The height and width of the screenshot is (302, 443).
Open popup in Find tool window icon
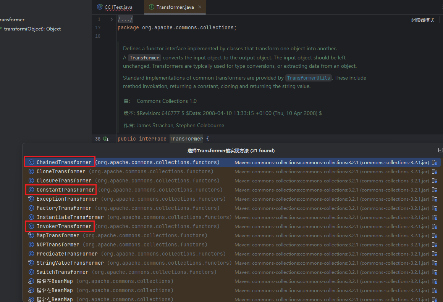[440, 150]
